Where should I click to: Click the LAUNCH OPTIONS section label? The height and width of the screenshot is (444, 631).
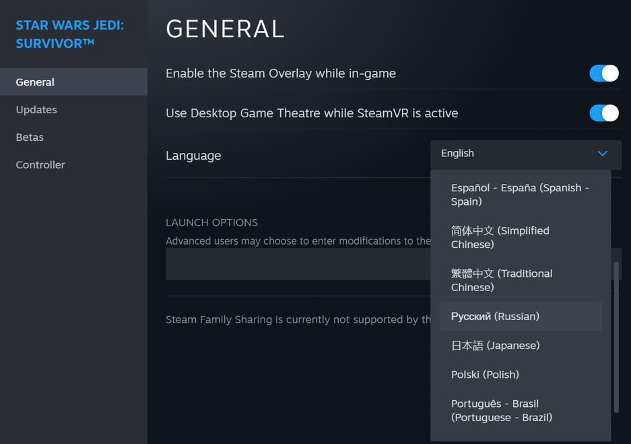(211, 222)
